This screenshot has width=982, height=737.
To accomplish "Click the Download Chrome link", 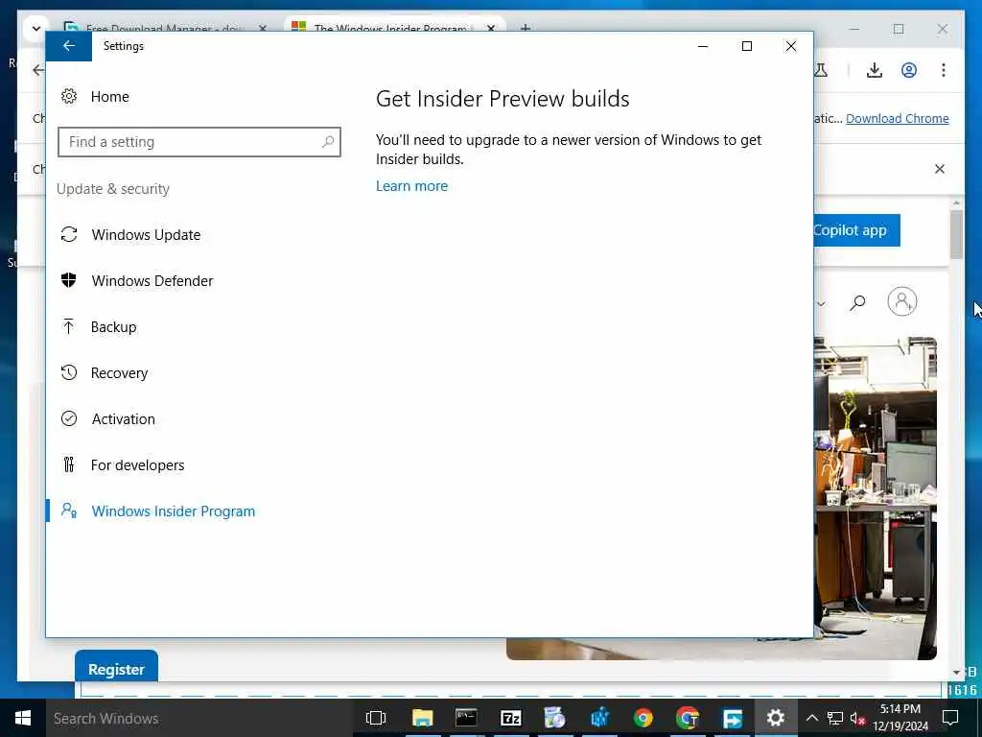I will click(897, 118).
